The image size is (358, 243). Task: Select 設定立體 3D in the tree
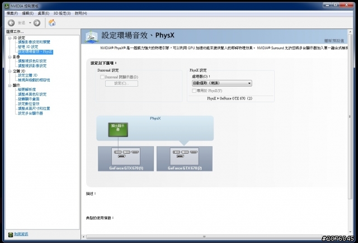(x=27, y=75)
